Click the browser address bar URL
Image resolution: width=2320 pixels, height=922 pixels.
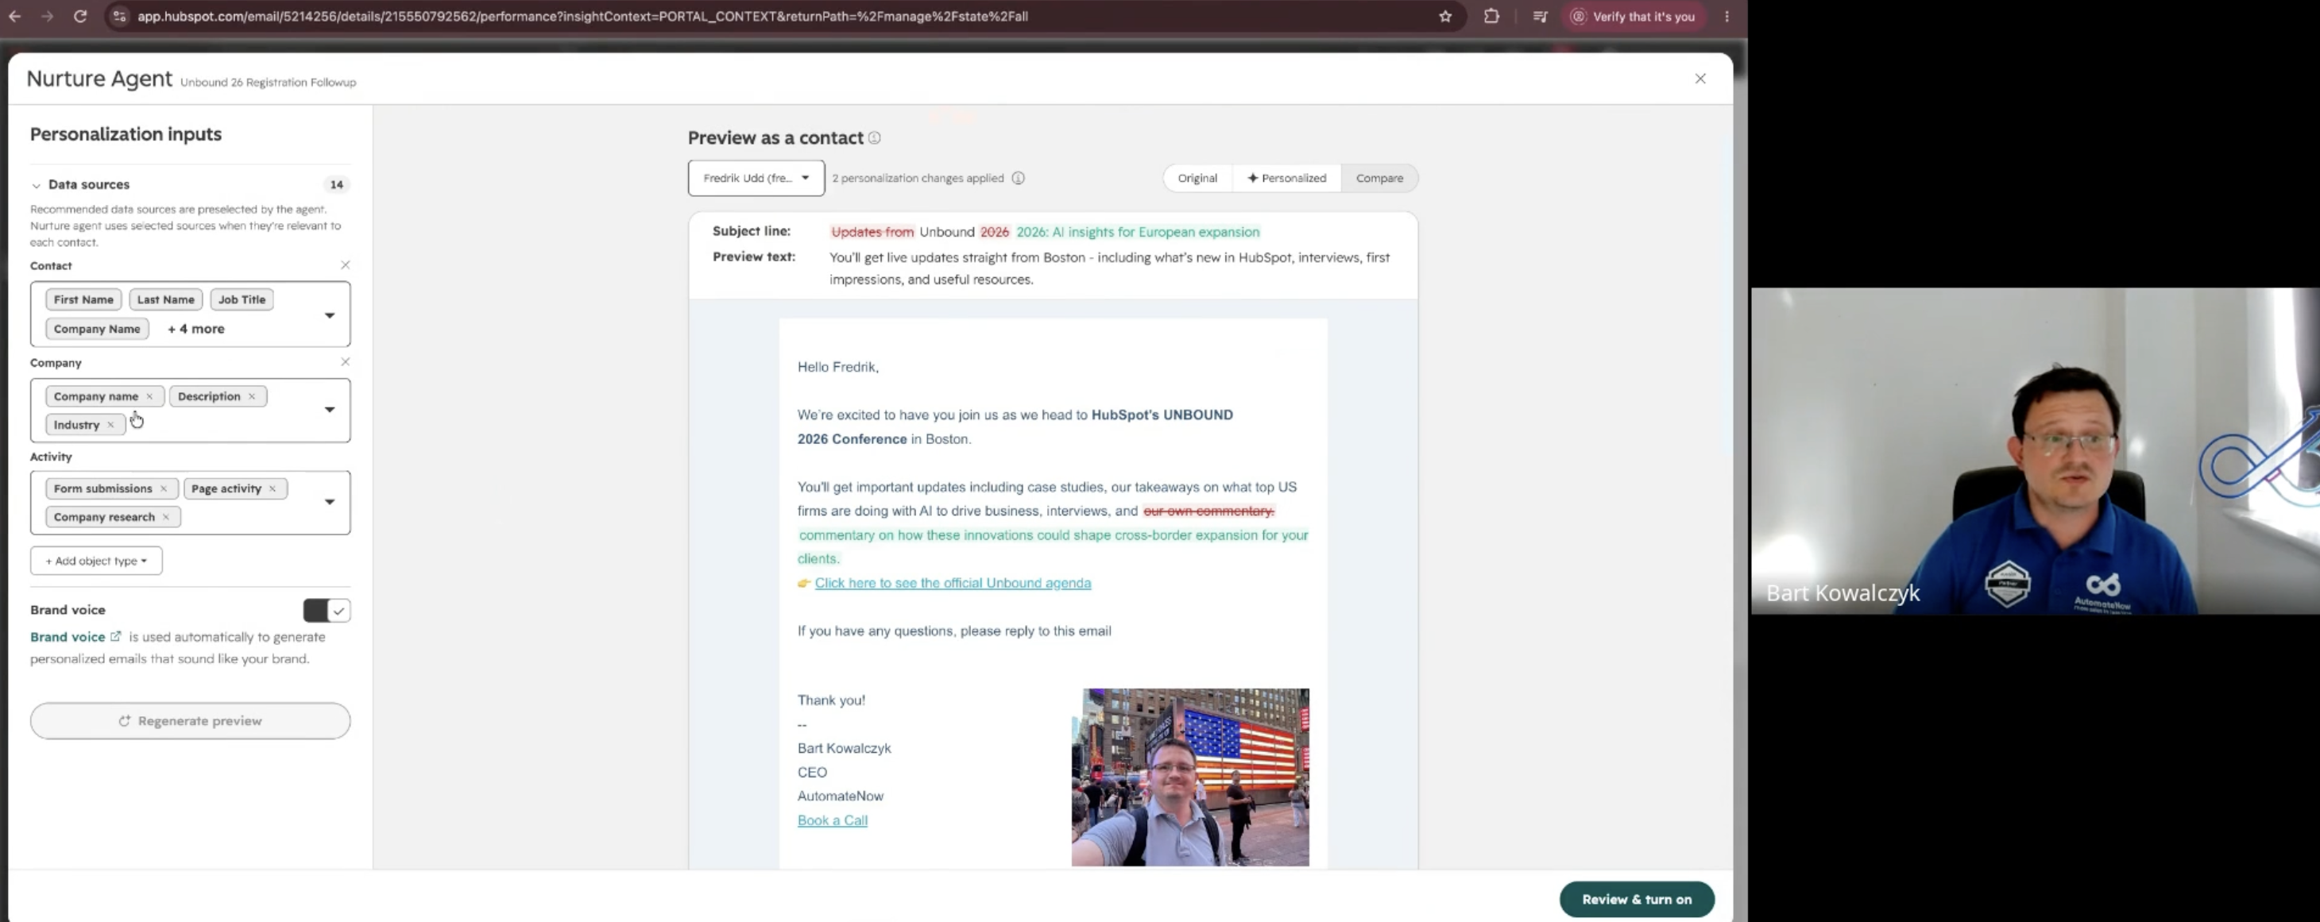pyautogui.click(x=582, y=16)
